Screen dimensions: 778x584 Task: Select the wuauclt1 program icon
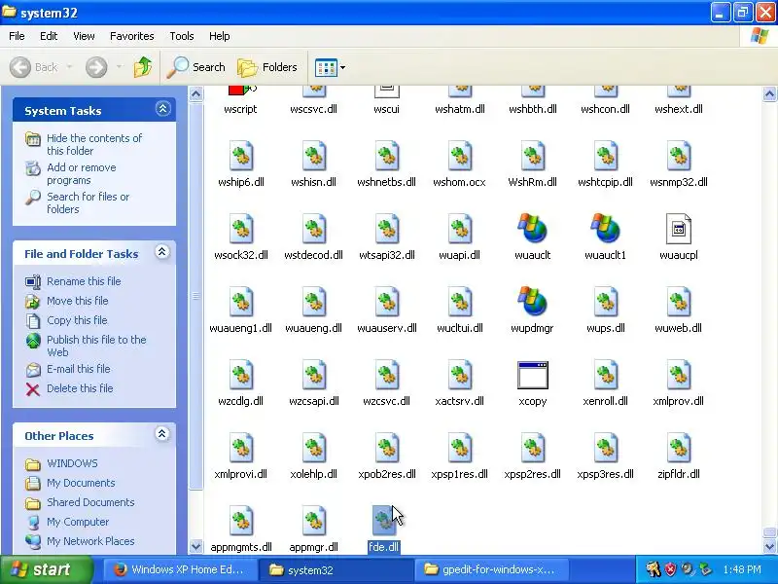click(x=605, y=228)
